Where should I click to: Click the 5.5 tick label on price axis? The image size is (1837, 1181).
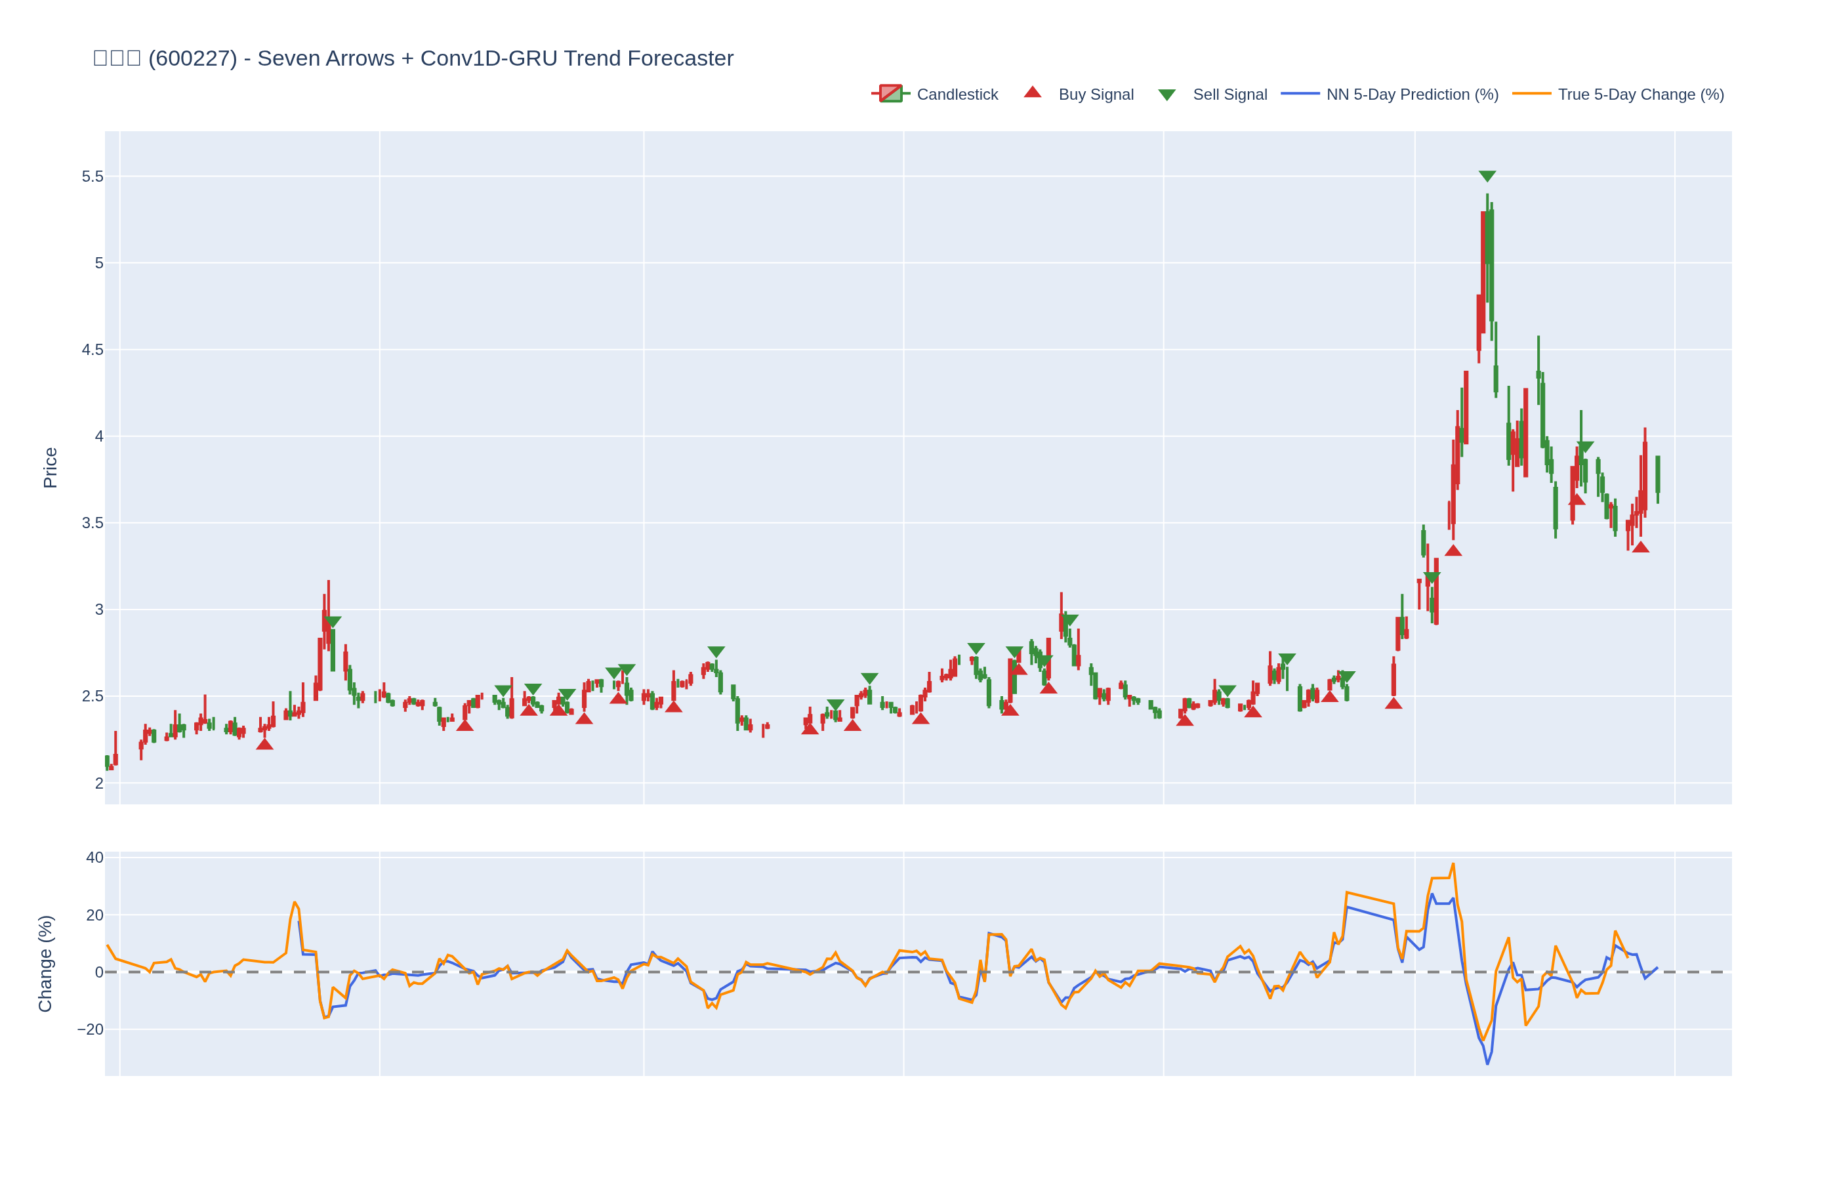point(92,176)
